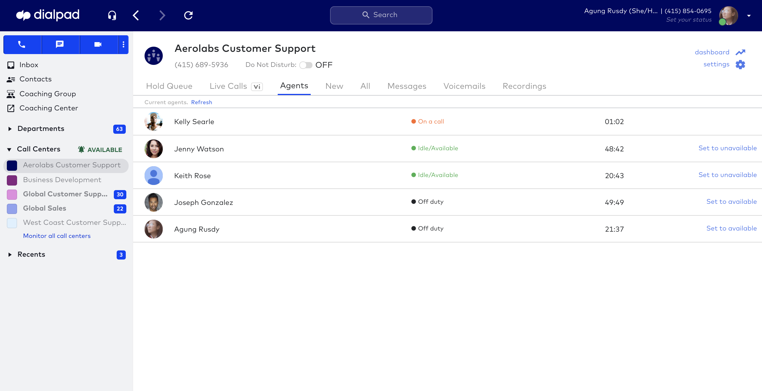Reload the app with the refresh icon
Screen dimensions: 762x391
pyautogui.click(x=188, y=15)
